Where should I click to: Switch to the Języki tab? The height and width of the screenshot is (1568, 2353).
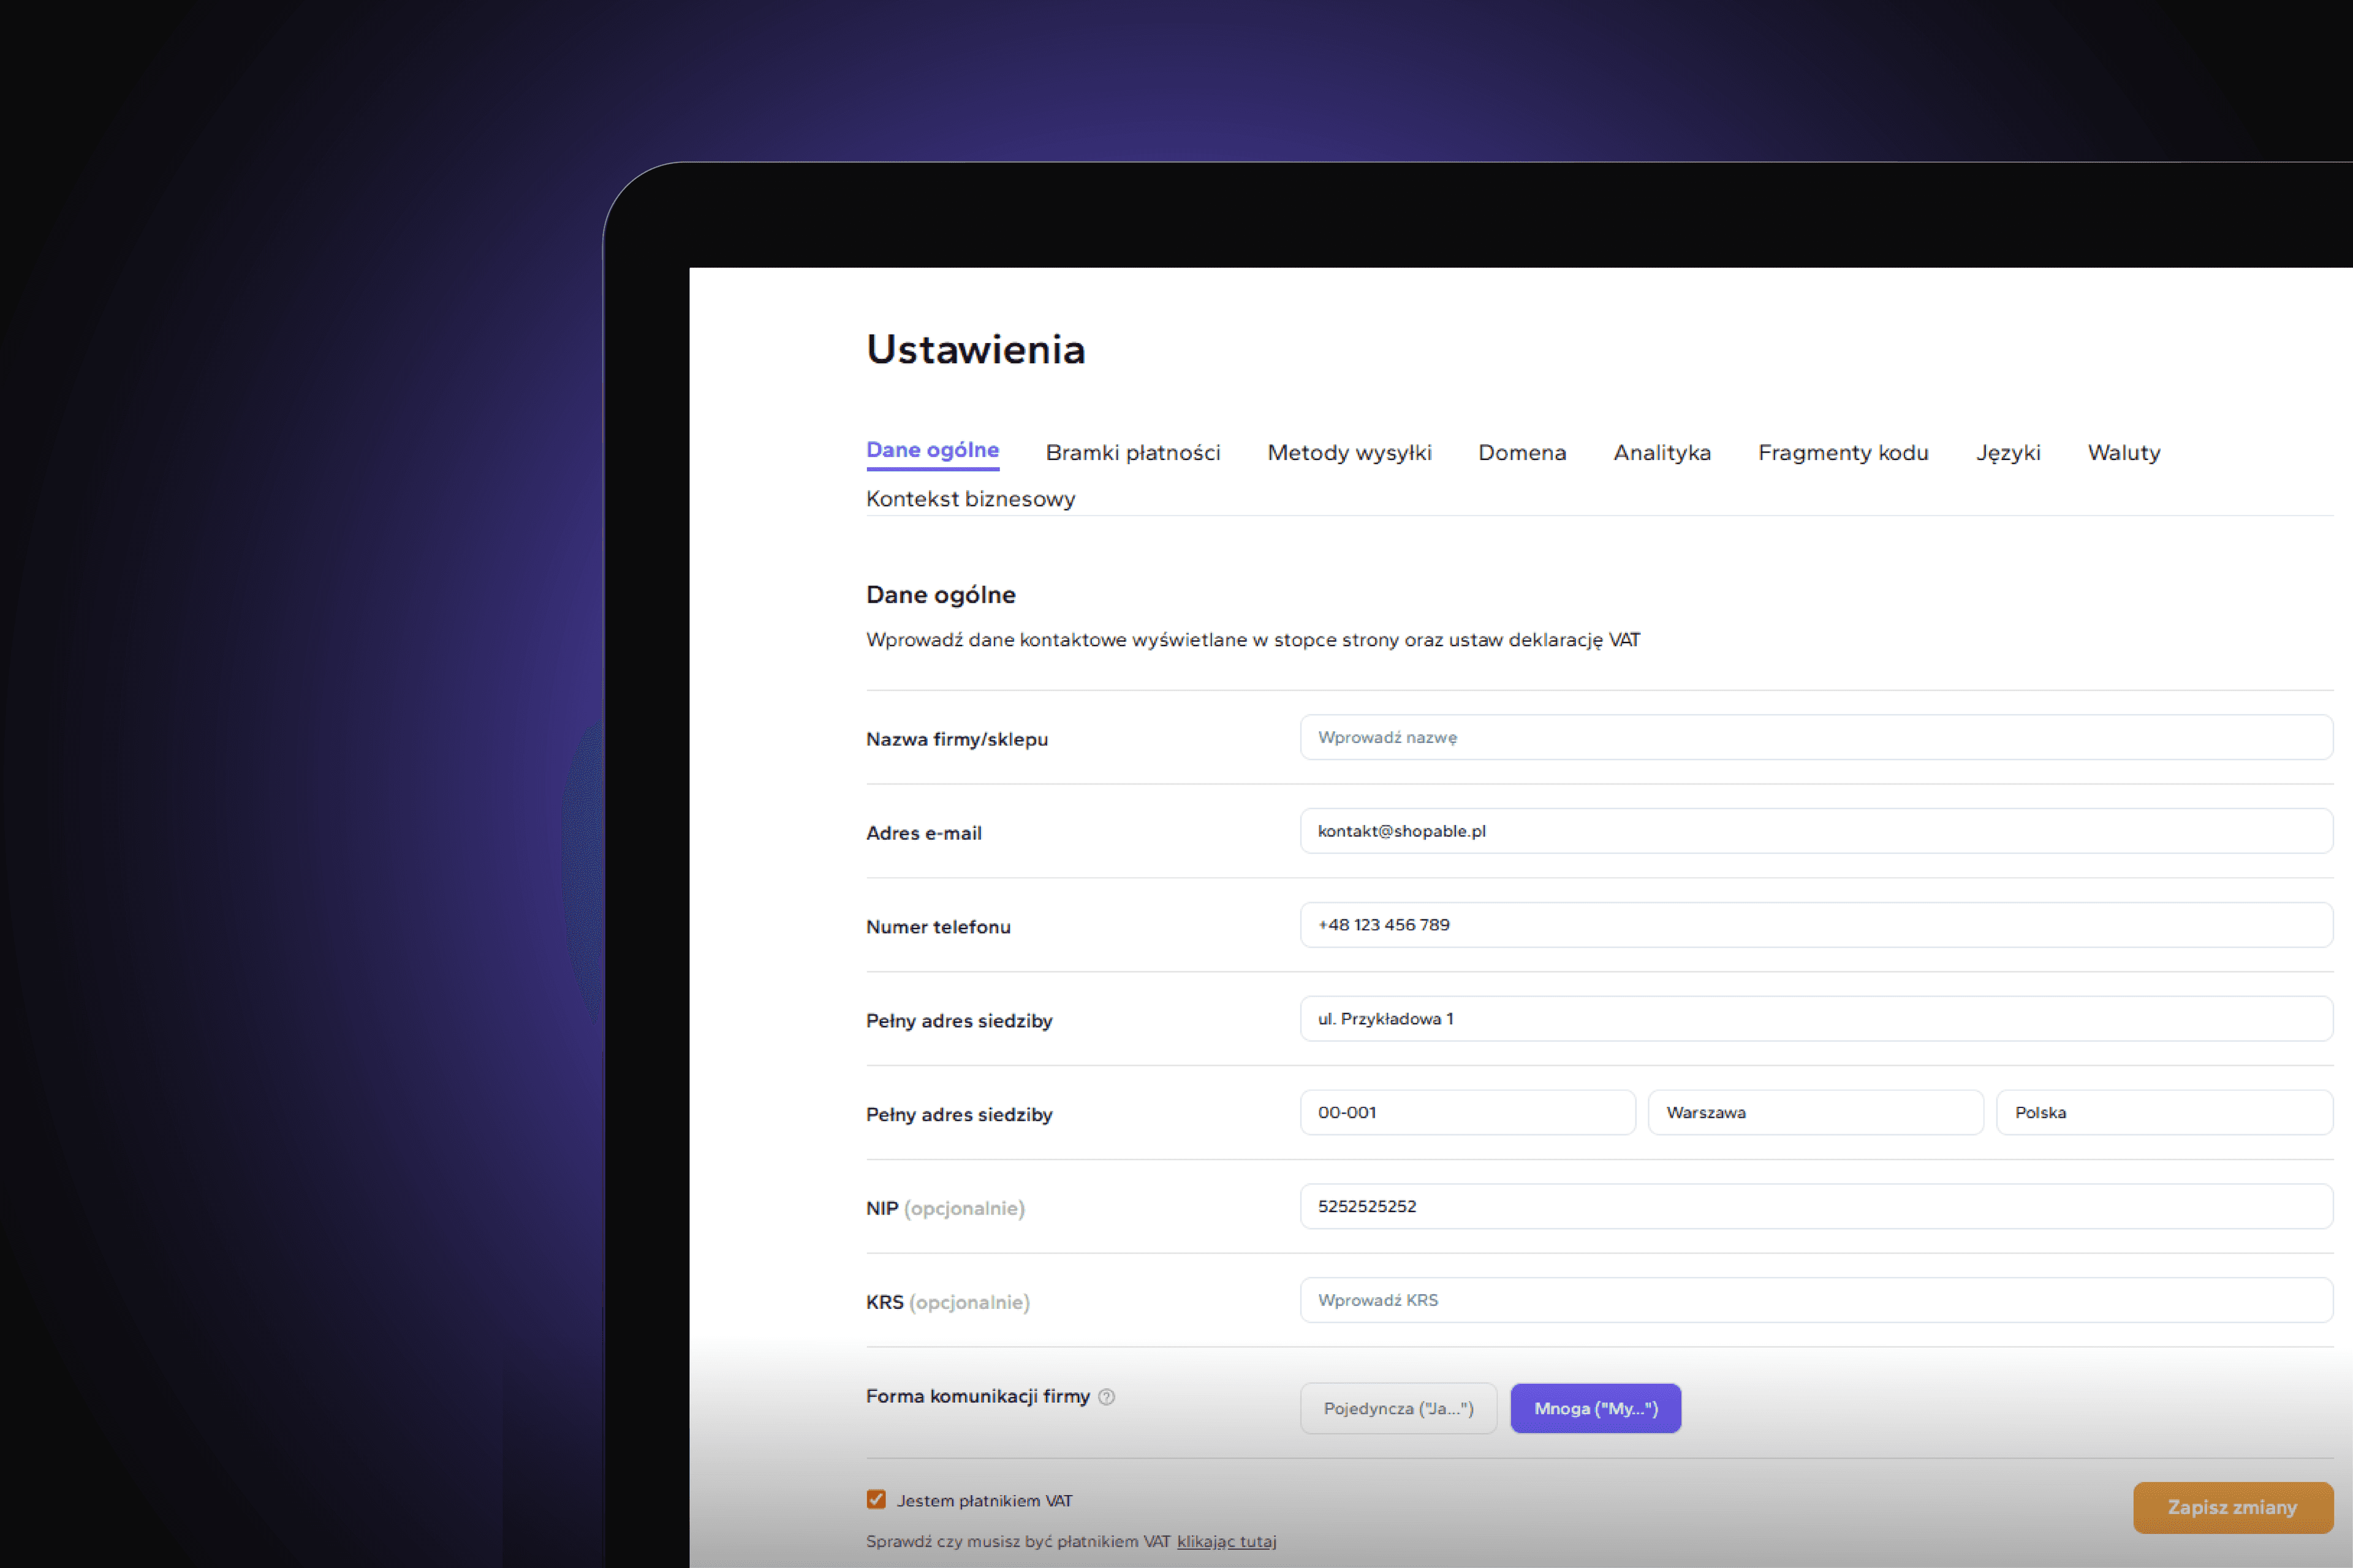pos(2008,453)
